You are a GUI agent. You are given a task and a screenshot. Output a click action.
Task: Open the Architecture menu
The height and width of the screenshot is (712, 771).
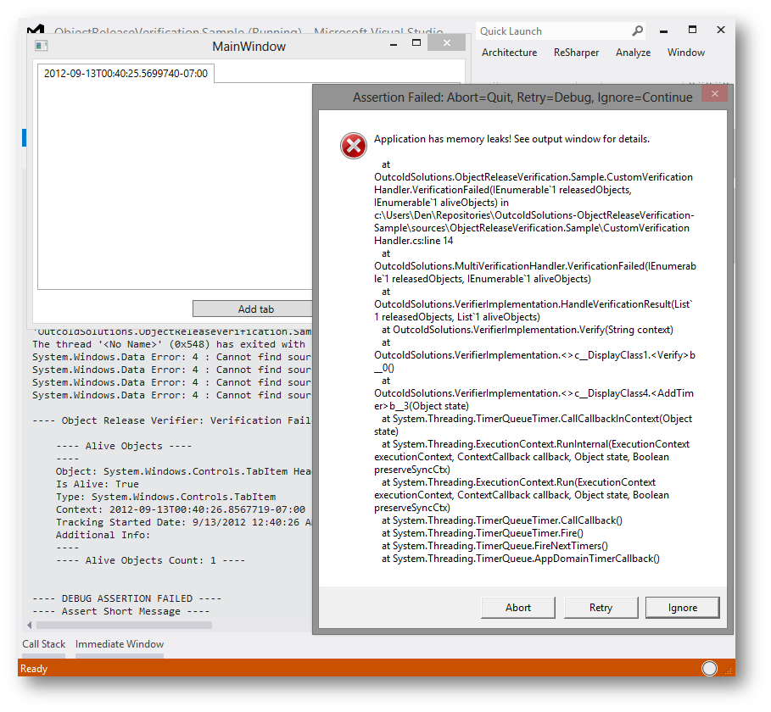point(510,53)
